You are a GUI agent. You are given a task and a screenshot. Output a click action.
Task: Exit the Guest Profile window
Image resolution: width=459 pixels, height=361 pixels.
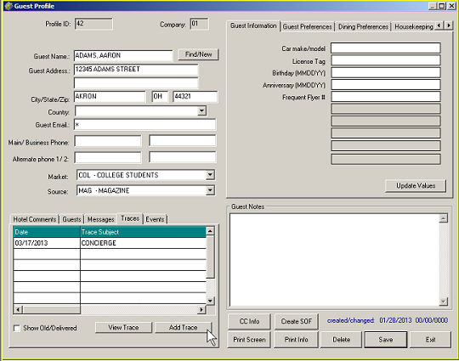[x=430, y=340]
